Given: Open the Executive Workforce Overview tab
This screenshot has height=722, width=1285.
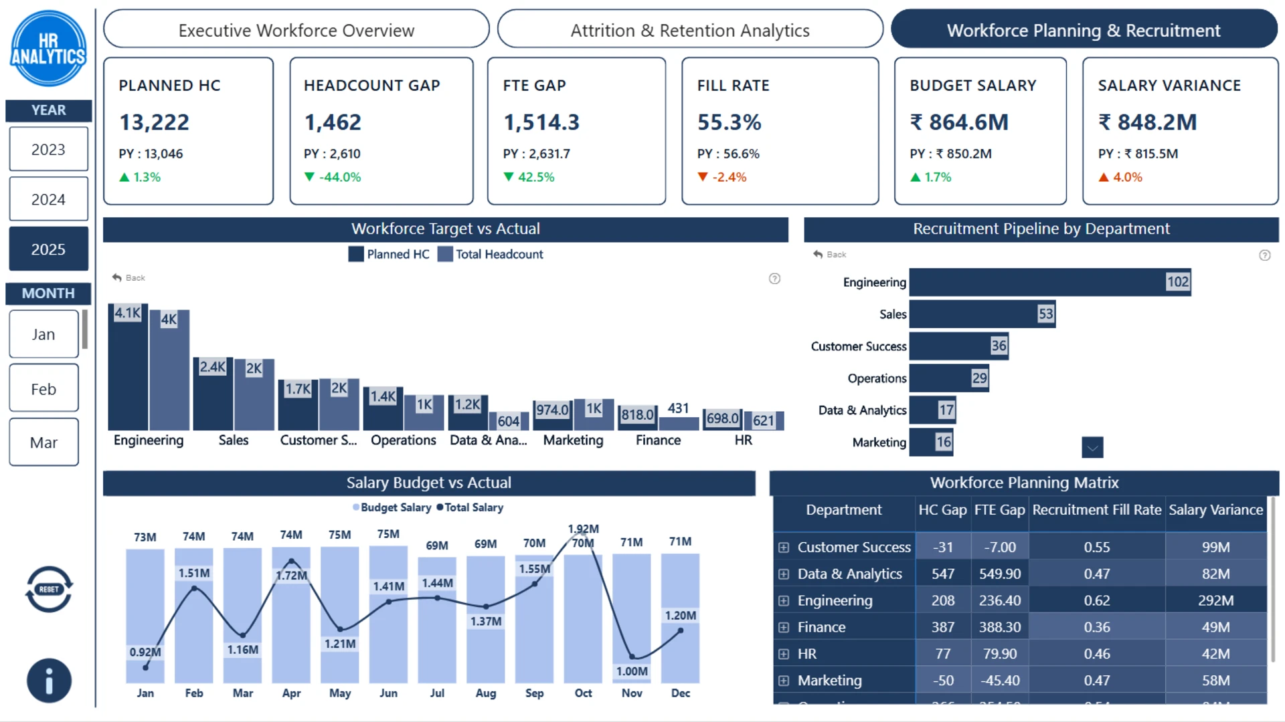Looking at the screenshot, I should pyautogui.click(x=296, y=29).
